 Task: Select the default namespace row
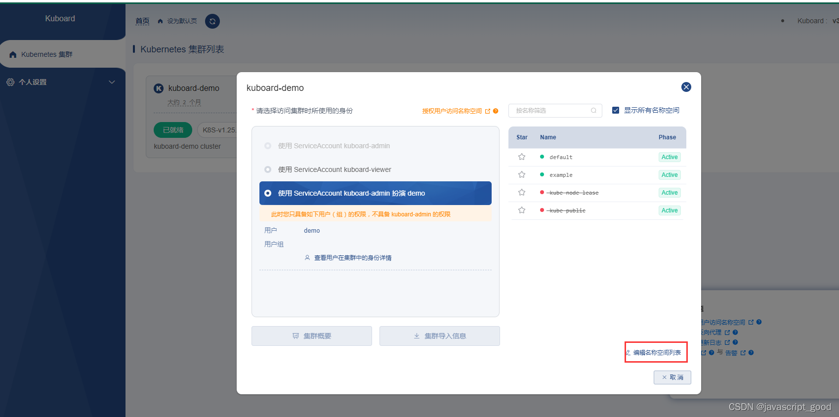click(x=597, y=157)
